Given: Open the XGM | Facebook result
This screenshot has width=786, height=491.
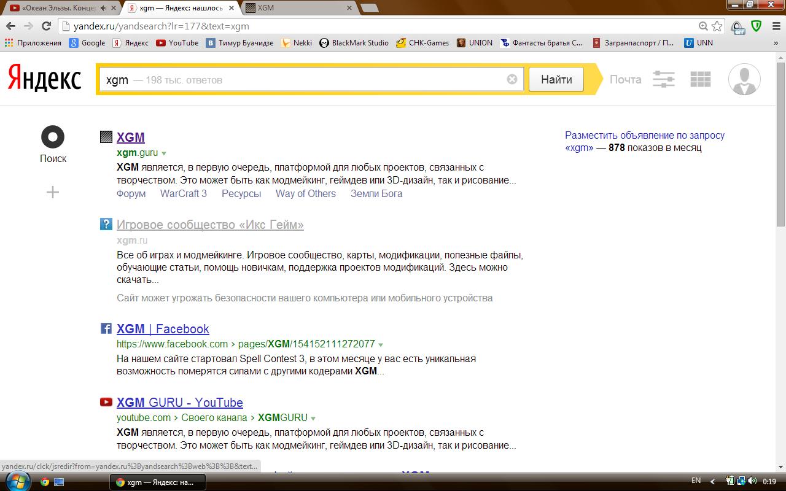Looking at the screenshot, I should [x=163, y=329].
